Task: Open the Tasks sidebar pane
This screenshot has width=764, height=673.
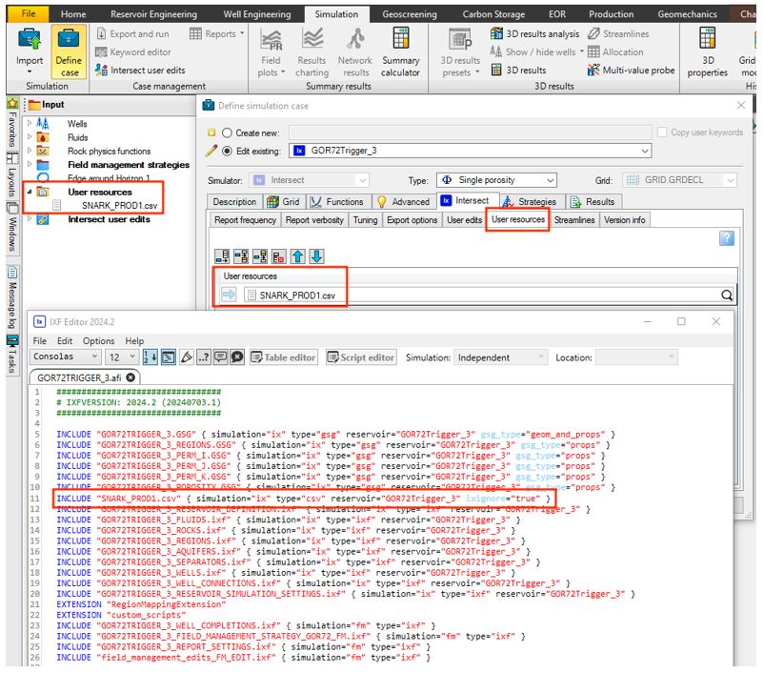Action: 12,355
